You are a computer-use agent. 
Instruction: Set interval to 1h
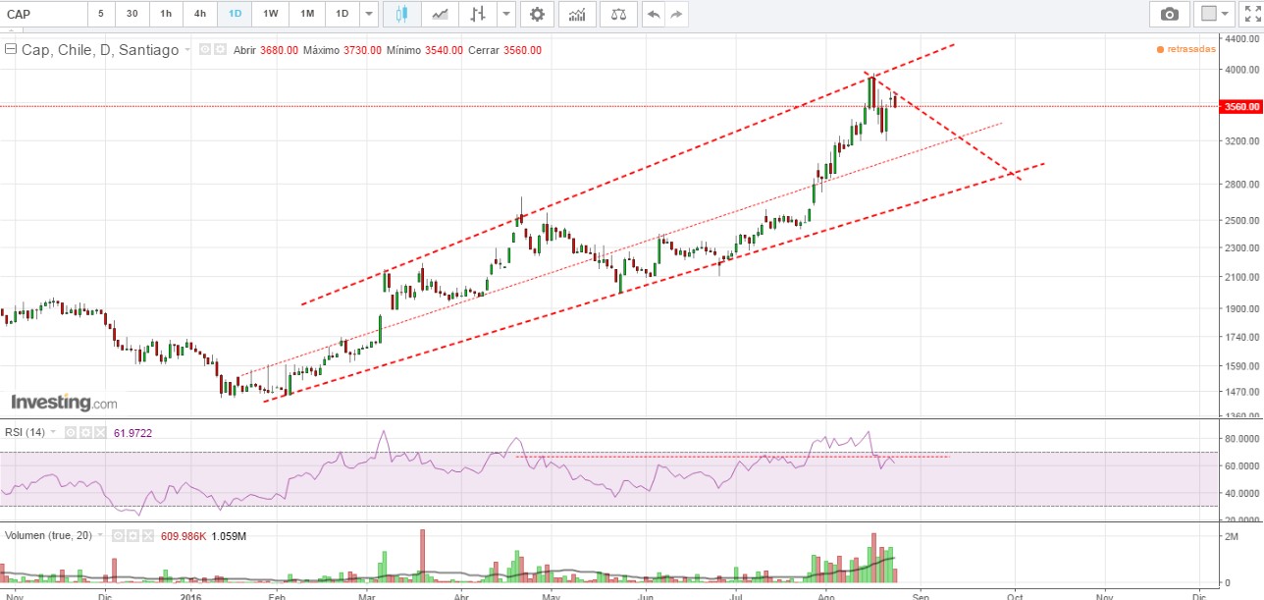tap(166, 14)
